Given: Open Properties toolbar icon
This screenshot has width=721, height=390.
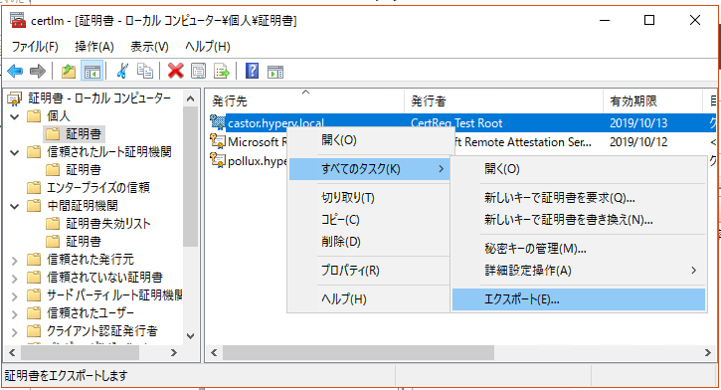Looking at the screenshot, I should 199,72.
